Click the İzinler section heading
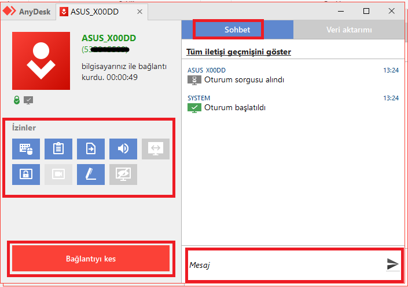 click(x=24, y=128)
